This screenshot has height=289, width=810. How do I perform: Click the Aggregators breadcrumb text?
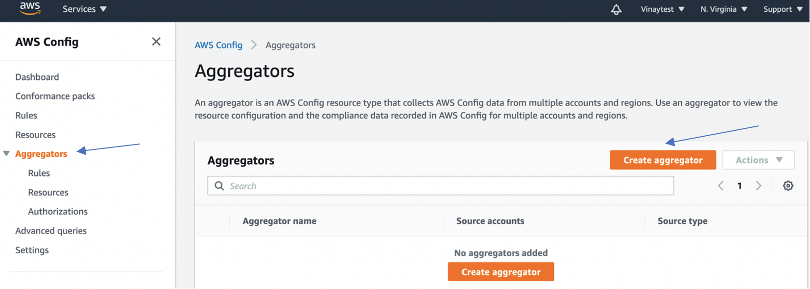[x=290, y=45]
